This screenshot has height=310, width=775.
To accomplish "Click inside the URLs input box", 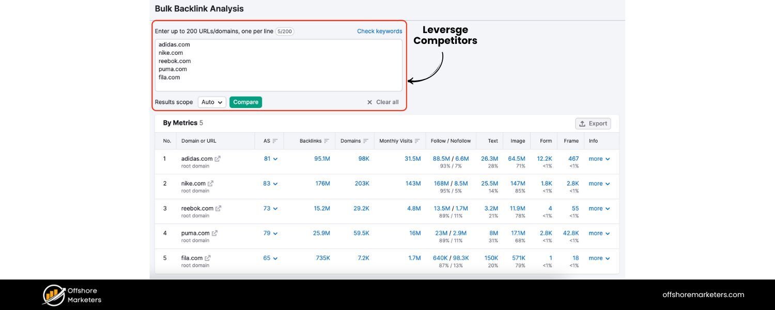I will click(x=278, y=65).
